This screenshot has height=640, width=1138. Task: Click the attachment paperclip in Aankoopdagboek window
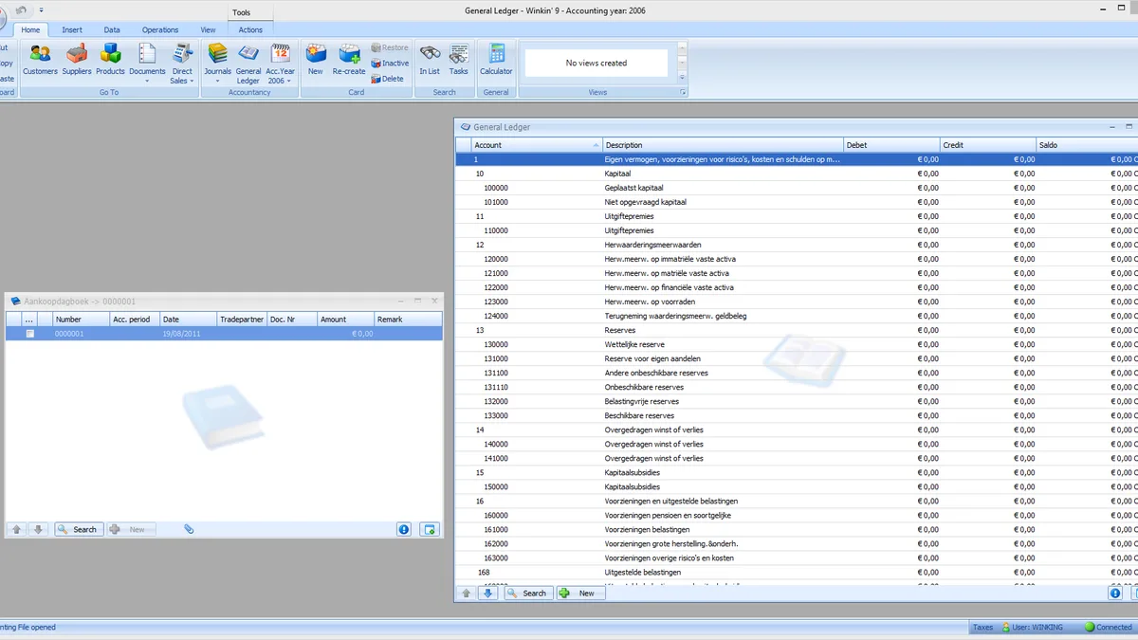189,529
